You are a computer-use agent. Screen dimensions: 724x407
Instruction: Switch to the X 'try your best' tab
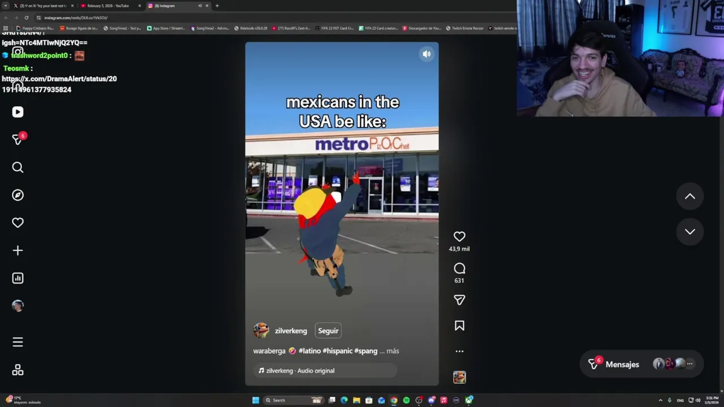pyautogui.click(x=44, y=6)
